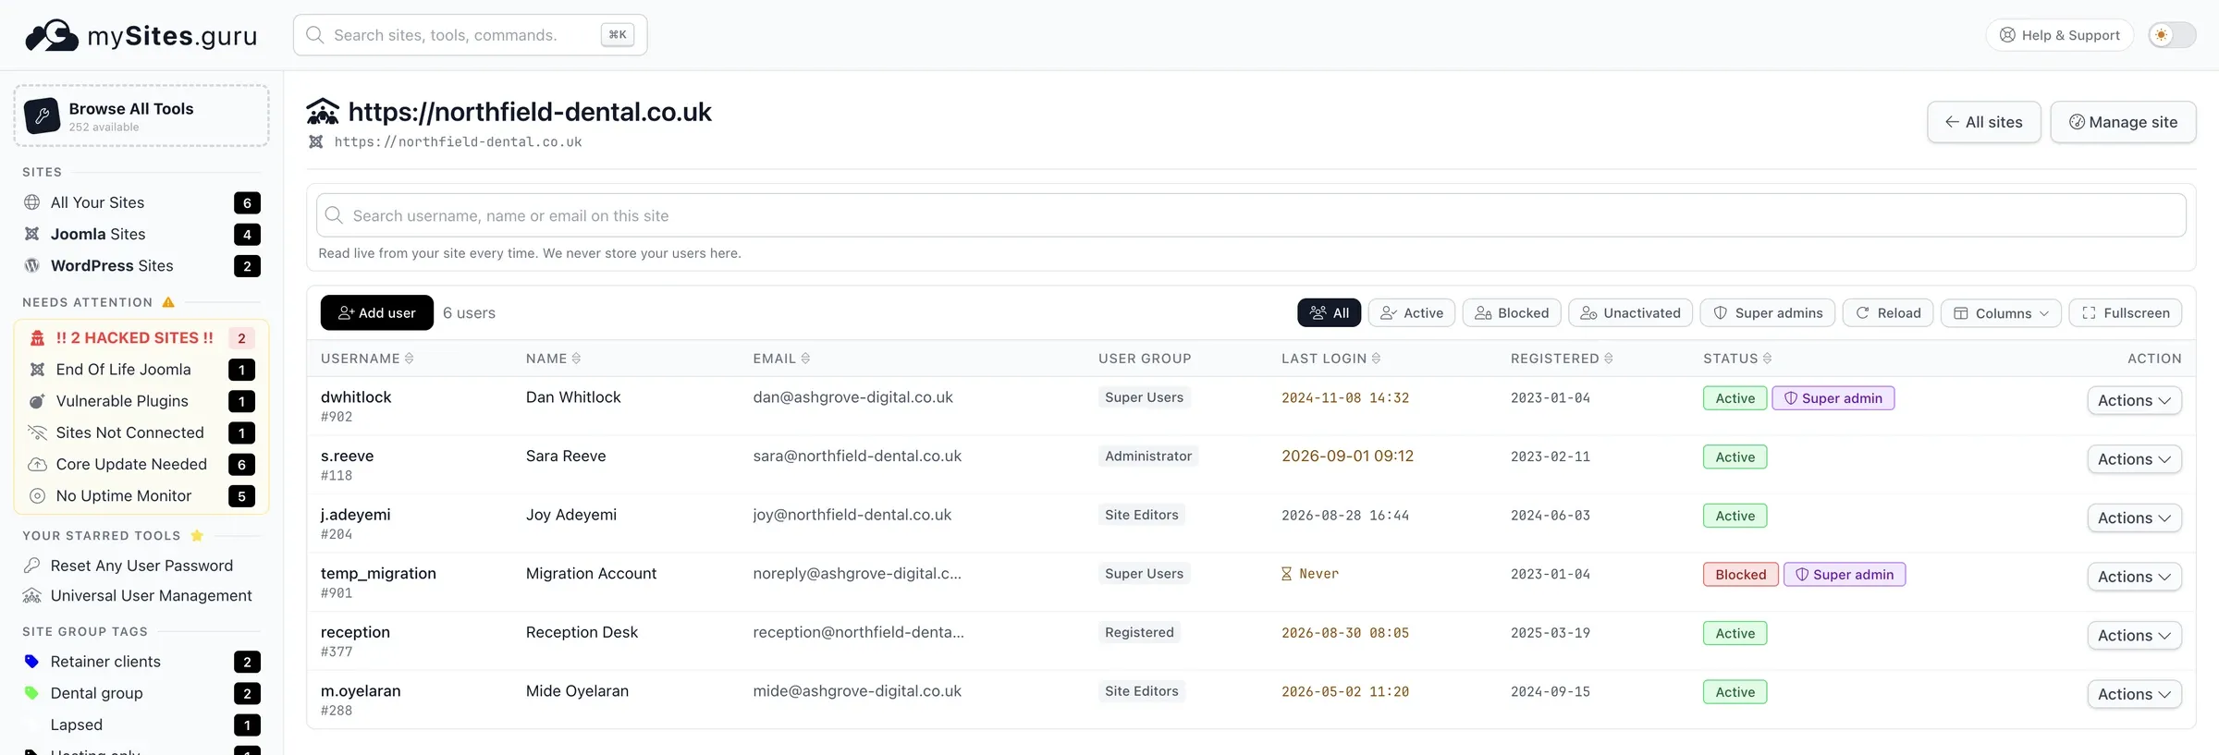
Task: Click the username, name or email search field
Action: pyautogui.click(x=1251, y=215)
